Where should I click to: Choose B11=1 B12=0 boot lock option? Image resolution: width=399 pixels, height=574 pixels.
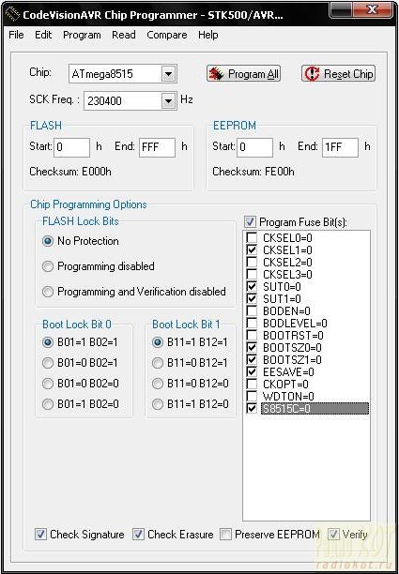pos(158,404)
